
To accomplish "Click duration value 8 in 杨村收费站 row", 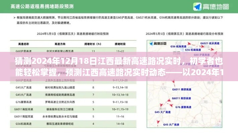I will [x=93, y=87].
